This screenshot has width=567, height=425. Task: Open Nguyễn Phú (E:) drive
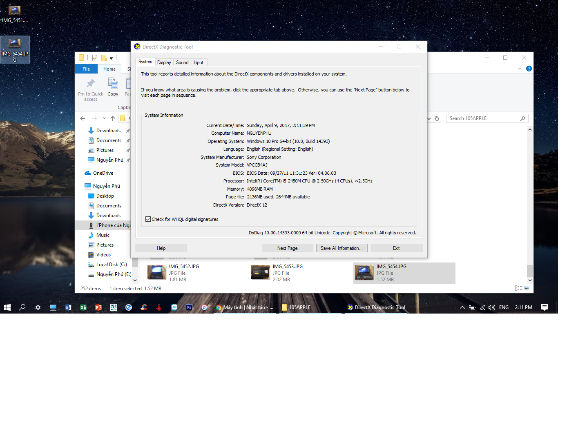pos(109,274)
